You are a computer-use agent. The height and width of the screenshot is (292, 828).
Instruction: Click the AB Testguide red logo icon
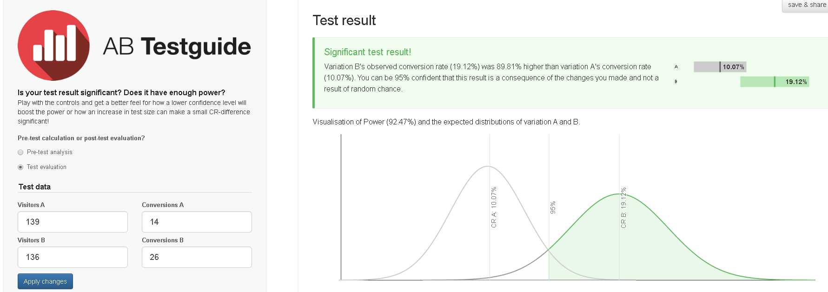53,45
